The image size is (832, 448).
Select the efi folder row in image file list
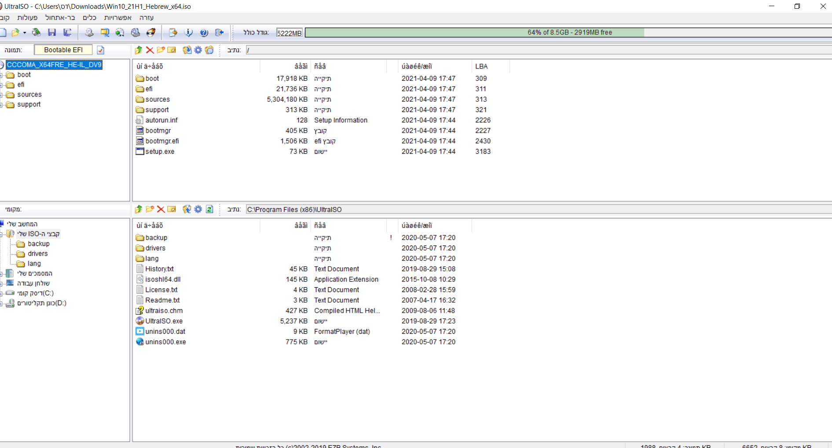(x=149, y=89)
